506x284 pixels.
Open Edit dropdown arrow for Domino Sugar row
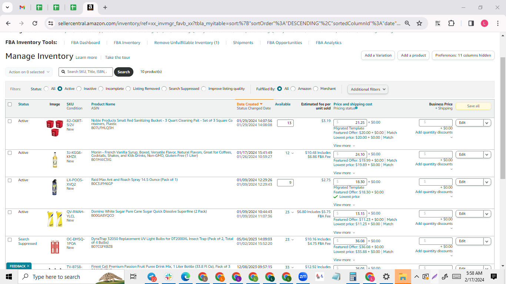tap(487, 214)
